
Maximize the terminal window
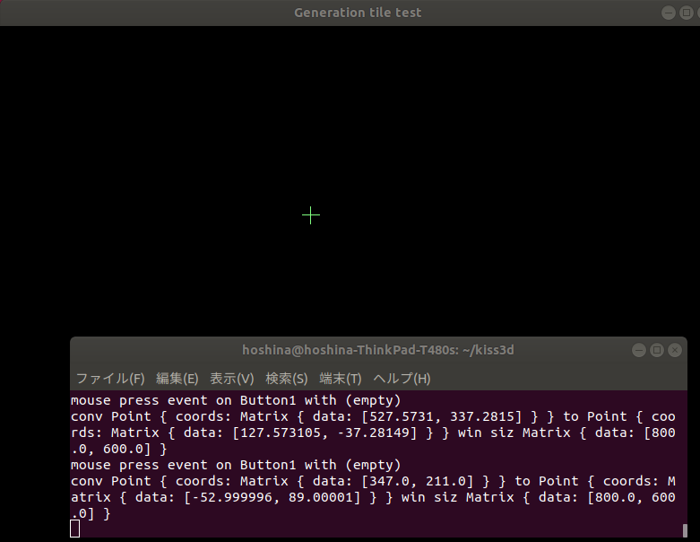click(x=657, y=350)
